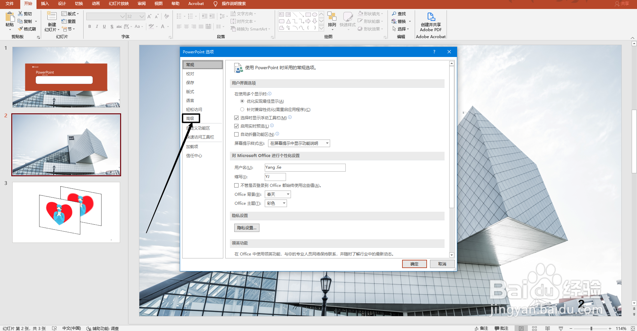Click the Notes icon in status bar
The image size is (637, 331).
click(477, 328)
